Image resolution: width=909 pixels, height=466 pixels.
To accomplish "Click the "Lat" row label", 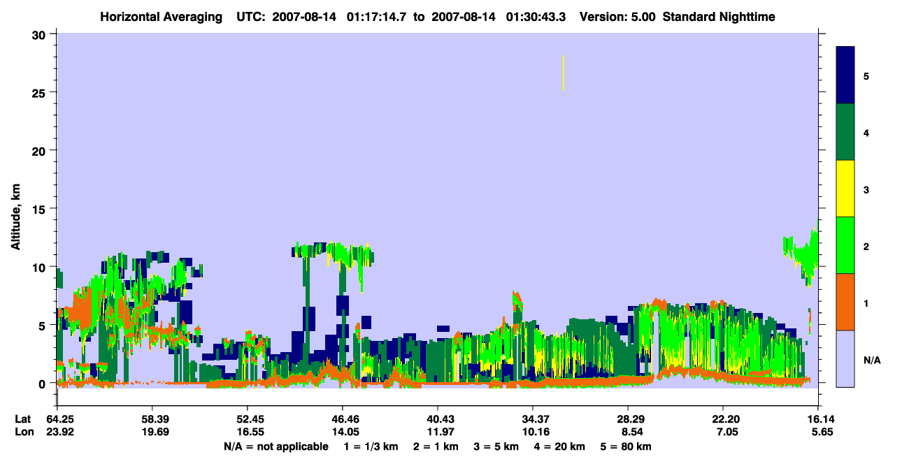I will pyautogui.click(x=23, y=419).
